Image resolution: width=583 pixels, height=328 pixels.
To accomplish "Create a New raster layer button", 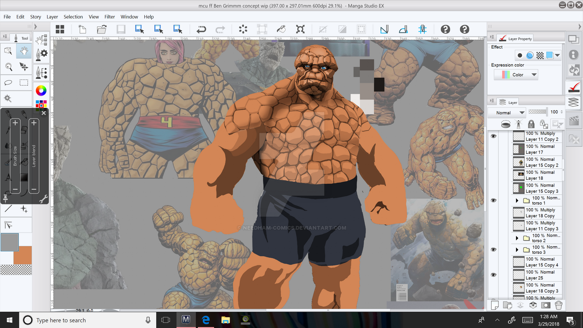I will pos(494,305).
